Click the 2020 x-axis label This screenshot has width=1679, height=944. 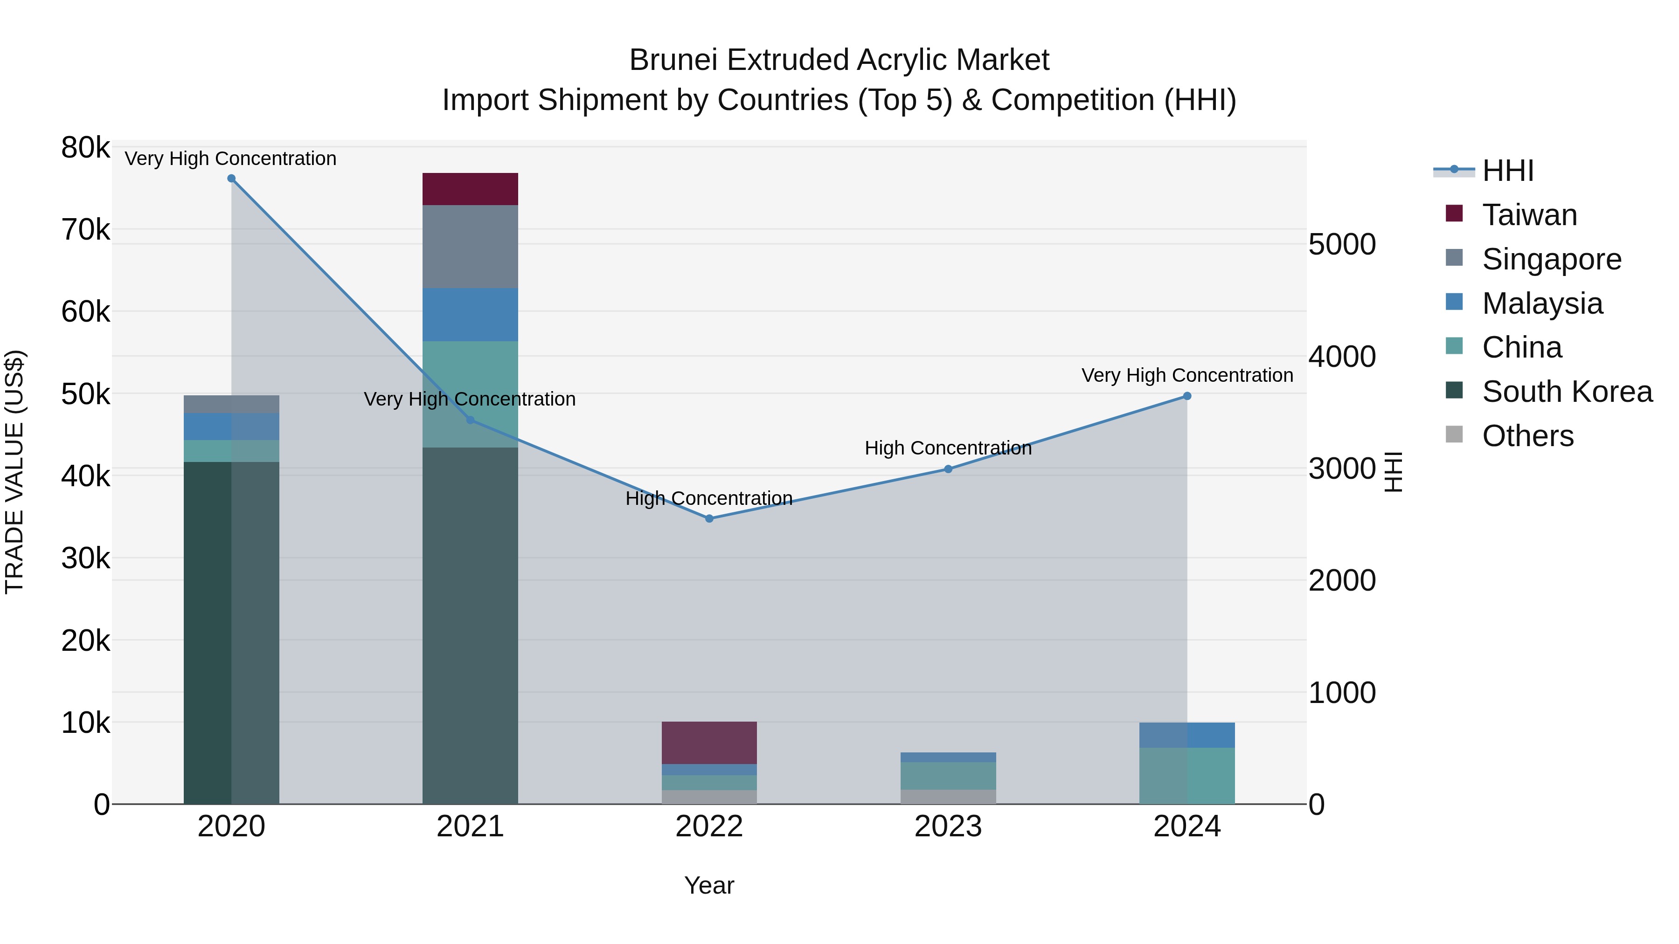(x=231, y=827)
